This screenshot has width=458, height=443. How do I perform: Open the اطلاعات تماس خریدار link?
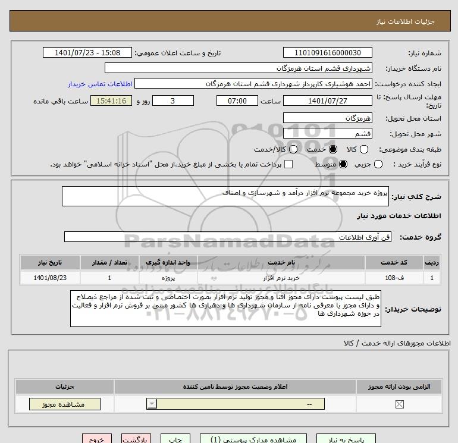pyautogui.click(x=100, y=84)
